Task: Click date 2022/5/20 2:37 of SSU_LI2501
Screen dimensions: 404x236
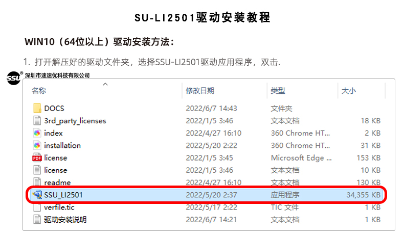Action: click(212, 195)
